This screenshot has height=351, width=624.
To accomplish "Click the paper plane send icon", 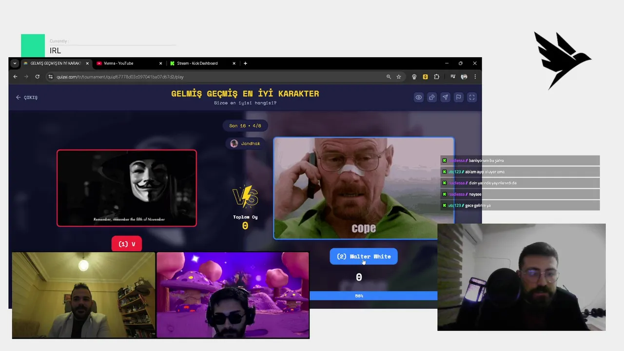I will pos(445,97).
